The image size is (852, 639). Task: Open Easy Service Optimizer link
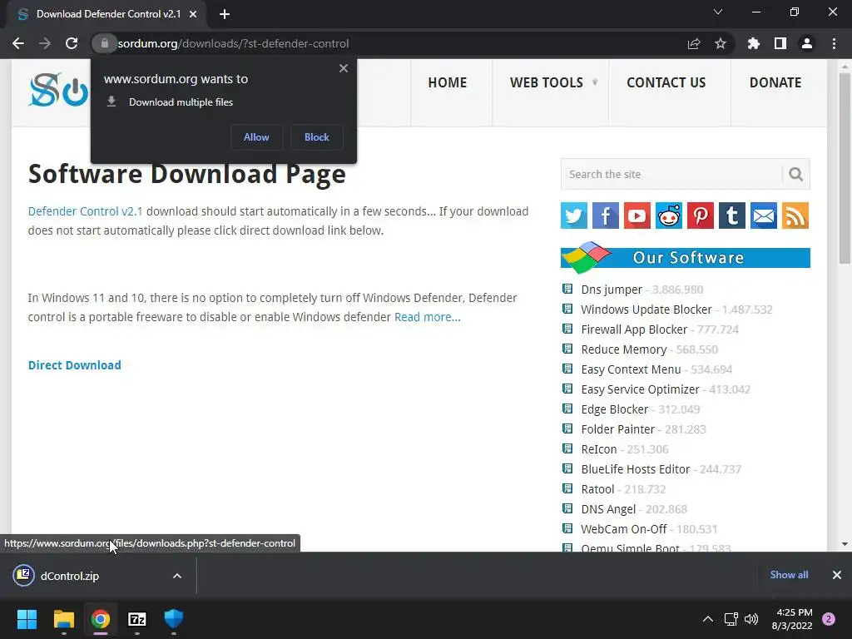tap(640, 389)
